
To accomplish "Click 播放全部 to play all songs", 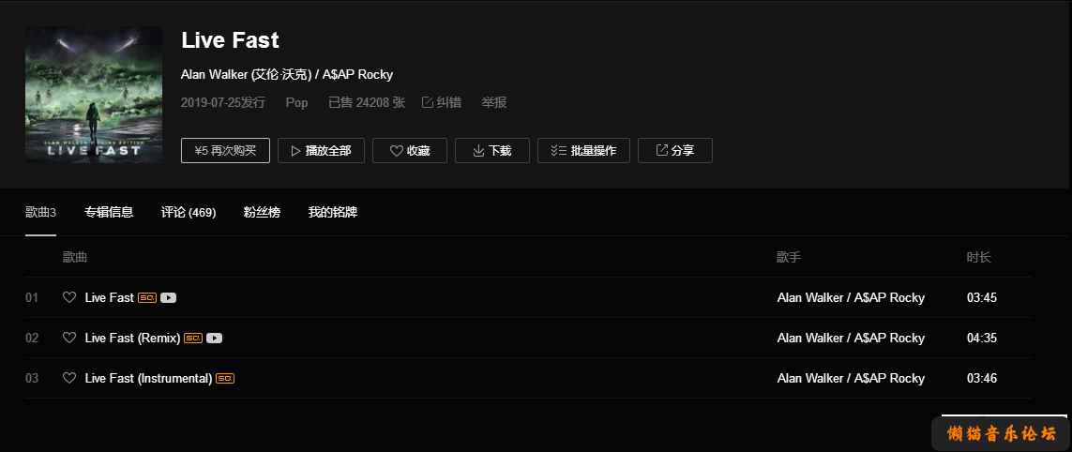I will point(321,150).
